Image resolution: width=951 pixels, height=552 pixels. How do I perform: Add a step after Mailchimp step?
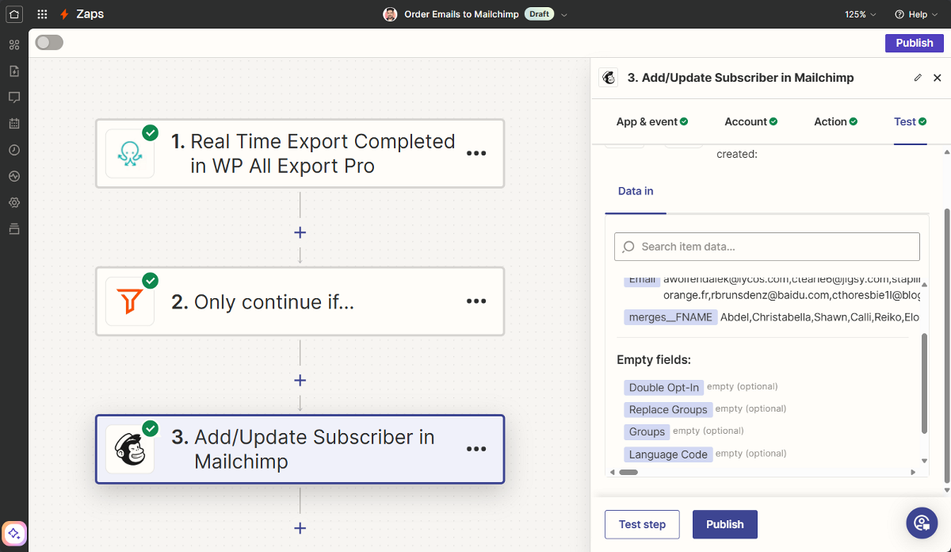pos(300,528)
